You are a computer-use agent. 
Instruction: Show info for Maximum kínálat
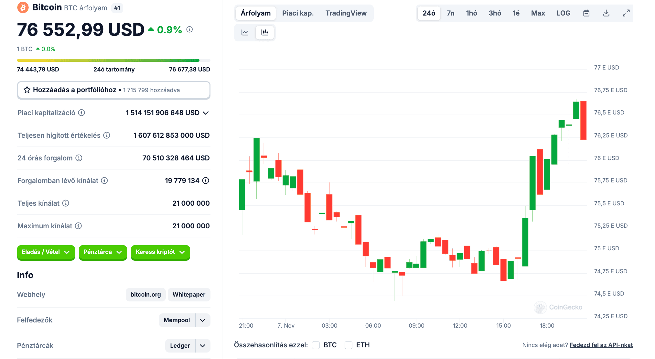(x=78, y=226)
